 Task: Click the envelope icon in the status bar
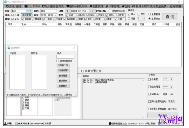click(16, 123)
